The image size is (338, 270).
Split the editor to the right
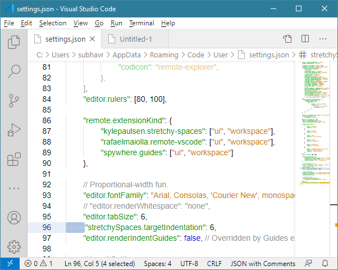[x=305, y=39]
